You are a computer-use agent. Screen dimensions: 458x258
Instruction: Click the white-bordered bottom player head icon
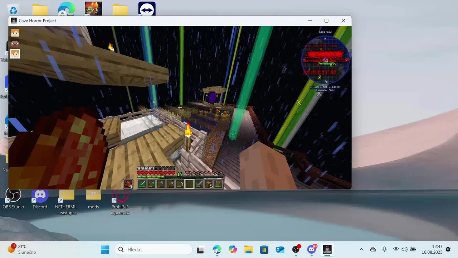click(15, 54)
